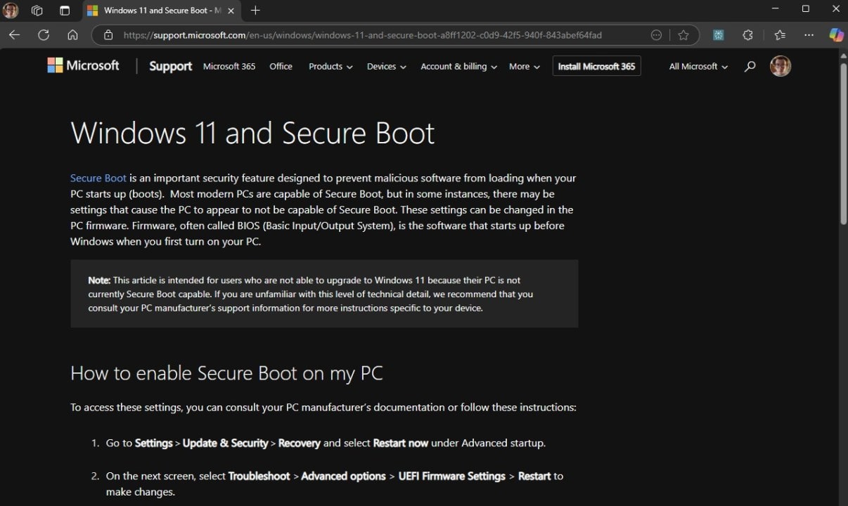This screenshot has width=848, height=506.
Task: Open the Extensions icon in toolbar
Action: (x=747, y=34)
